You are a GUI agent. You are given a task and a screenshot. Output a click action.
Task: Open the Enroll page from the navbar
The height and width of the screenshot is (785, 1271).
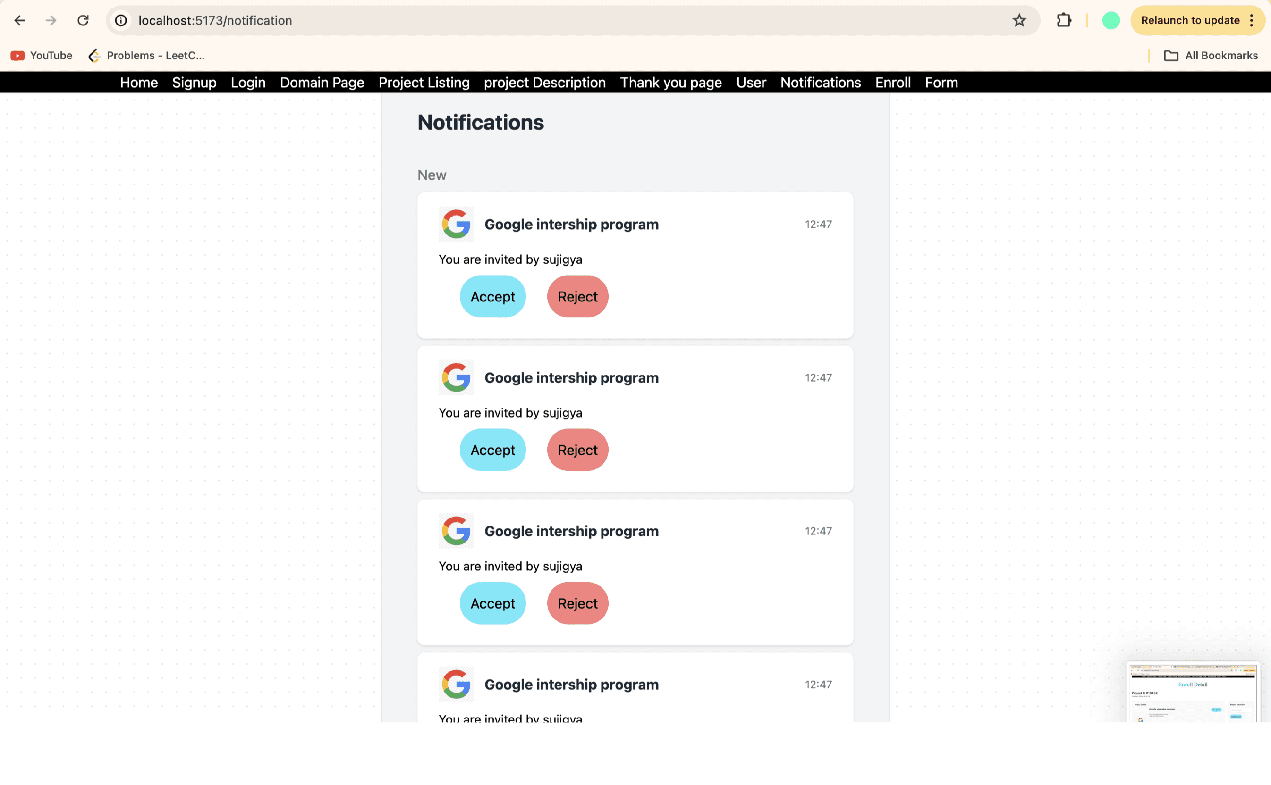point(892,83)
